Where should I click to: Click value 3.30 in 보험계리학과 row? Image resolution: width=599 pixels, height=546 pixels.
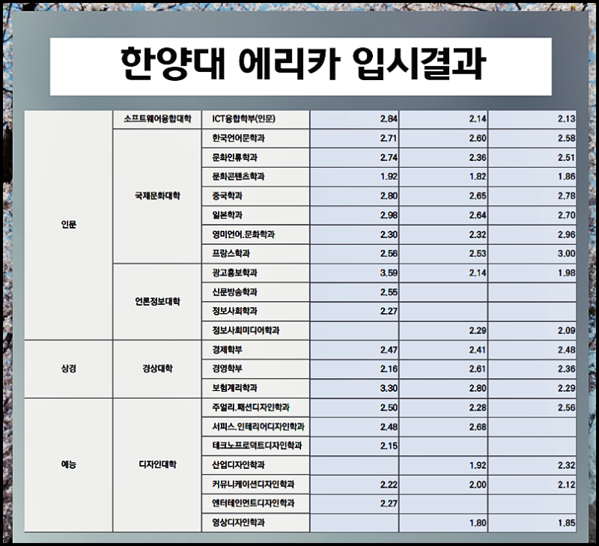pyautogui.click(x=389, y=388)
